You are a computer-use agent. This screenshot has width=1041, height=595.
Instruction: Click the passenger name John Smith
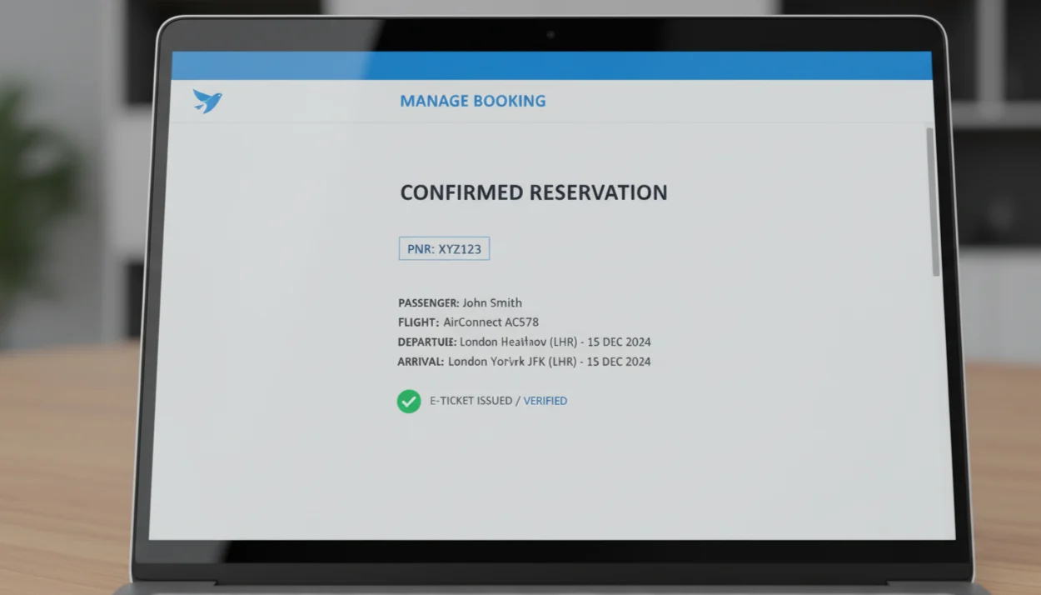coord(492,302)
